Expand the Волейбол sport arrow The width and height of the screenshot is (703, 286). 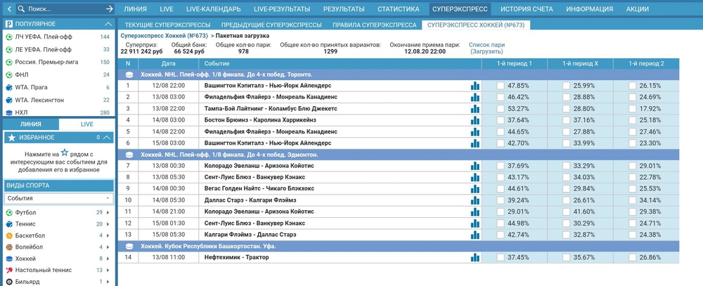[108, 247]
